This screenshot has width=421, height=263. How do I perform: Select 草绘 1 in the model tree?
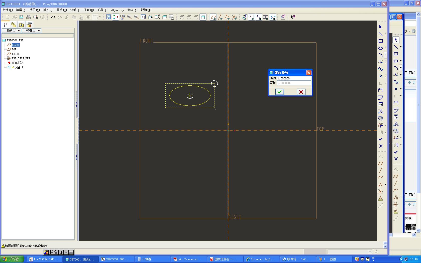[19, 67]
